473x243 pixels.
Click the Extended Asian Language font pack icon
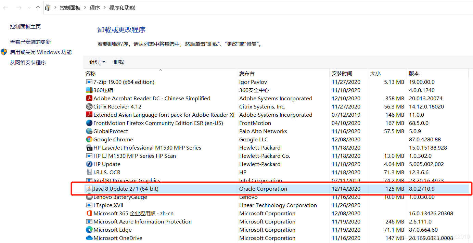(89, 115)
